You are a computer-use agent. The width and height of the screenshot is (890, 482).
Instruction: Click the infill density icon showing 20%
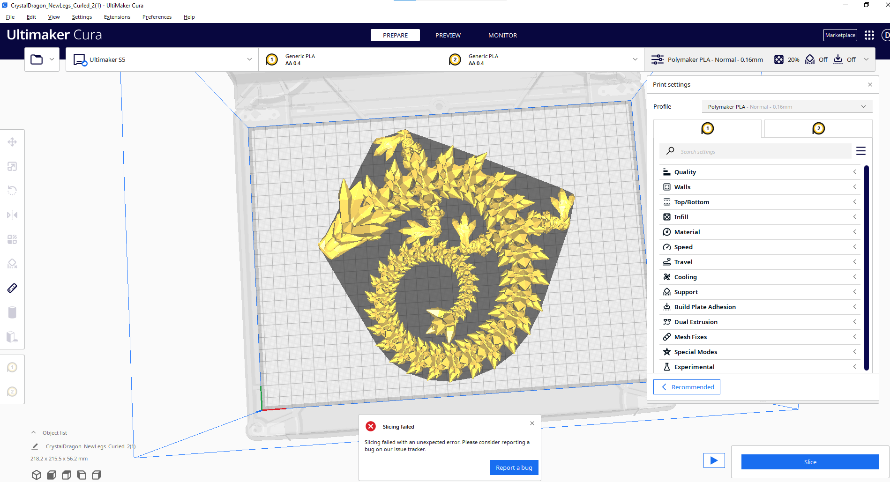779,59
